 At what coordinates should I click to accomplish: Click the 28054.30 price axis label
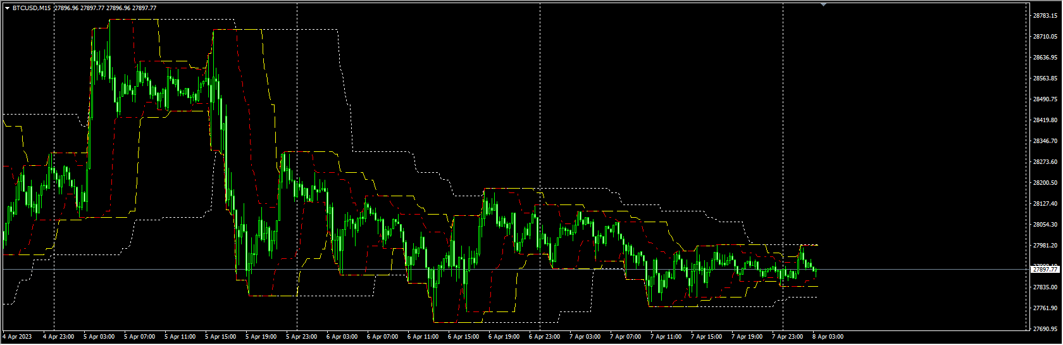pyautogui.click(x=1045, y=225)
